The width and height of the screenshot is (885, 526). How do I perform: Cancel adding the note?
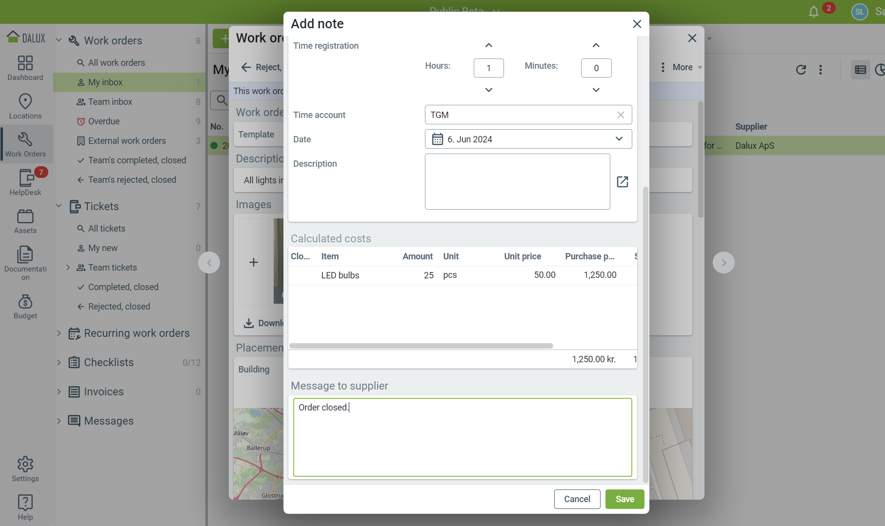[x=577, y=499]
